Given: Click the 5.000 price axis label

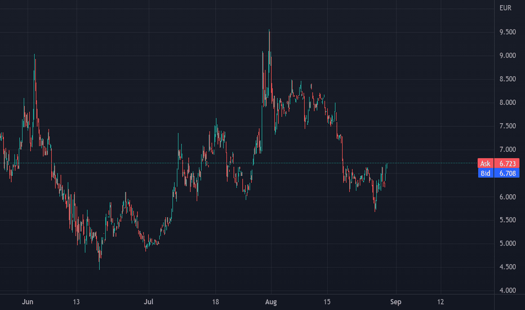Looking at the screenshot, I should tap(508, 243).
